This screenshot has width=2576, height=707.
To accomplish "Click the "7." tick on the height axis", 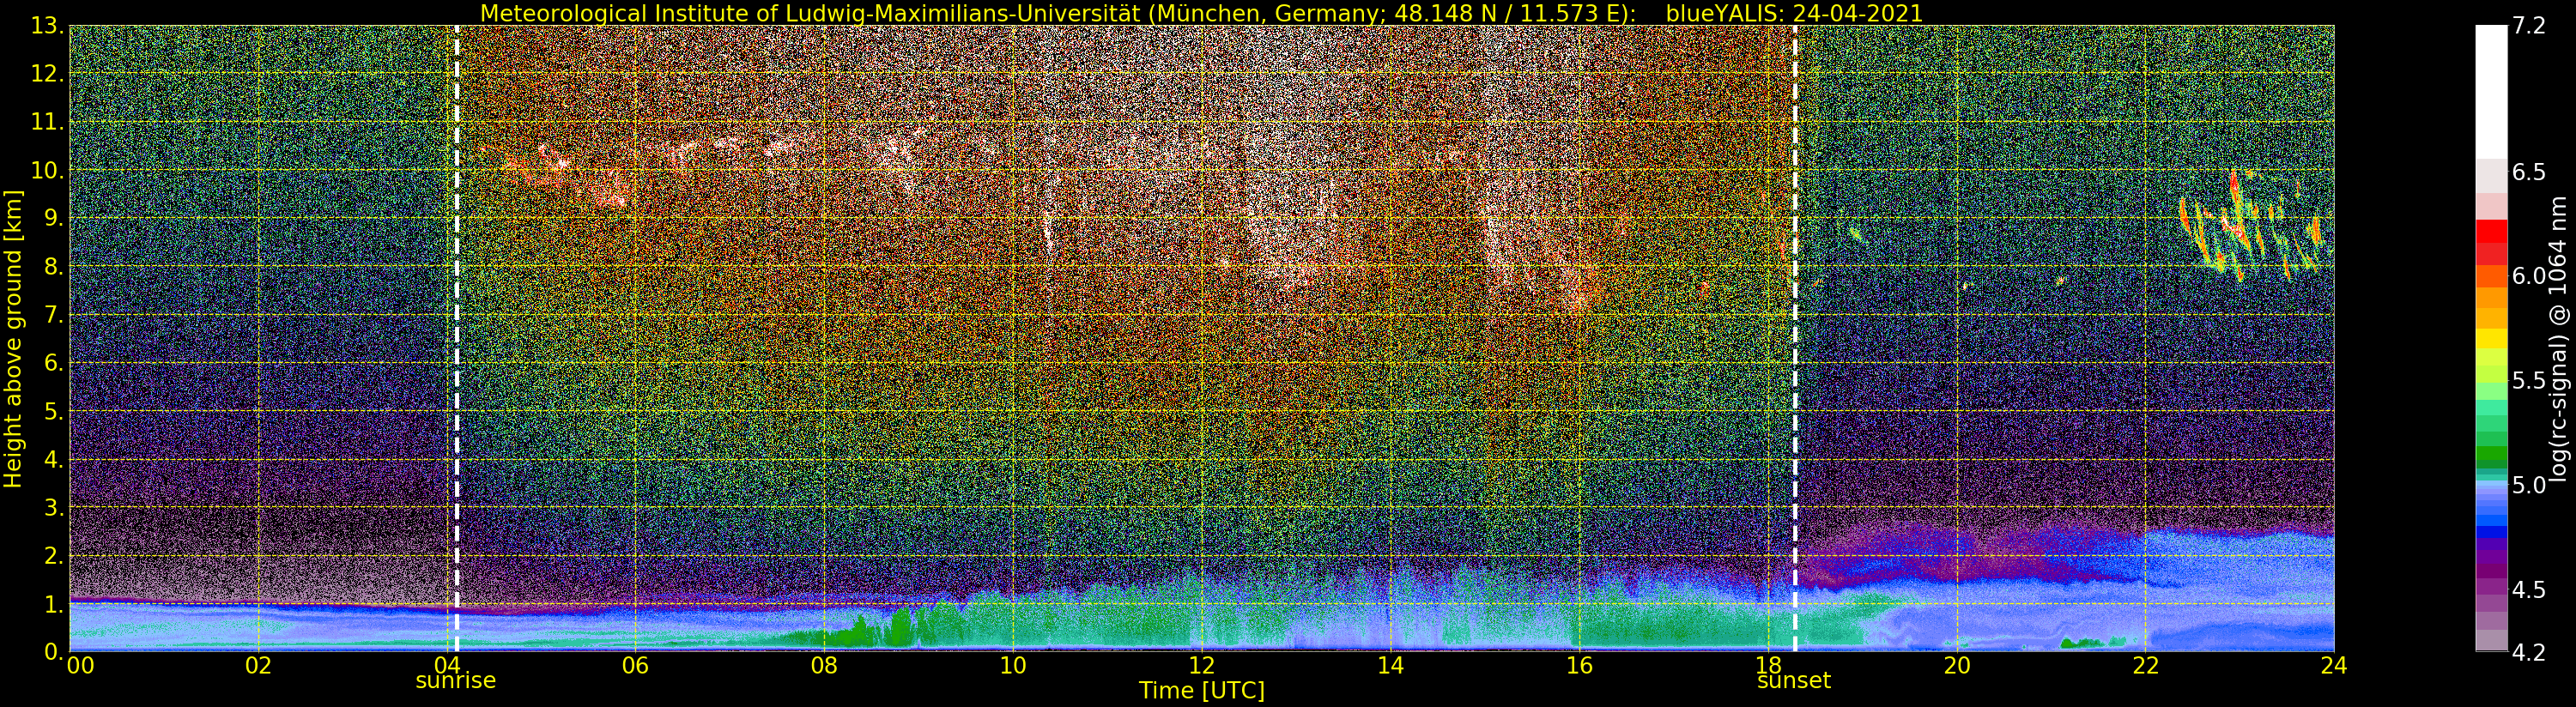I will point(52,315).
